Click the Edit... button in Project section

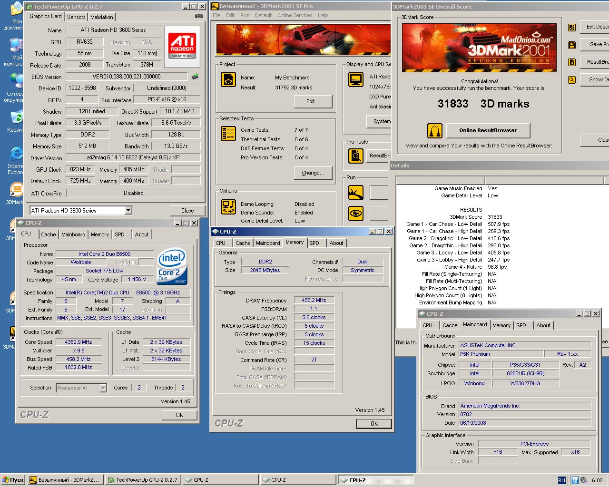[313, 101]
